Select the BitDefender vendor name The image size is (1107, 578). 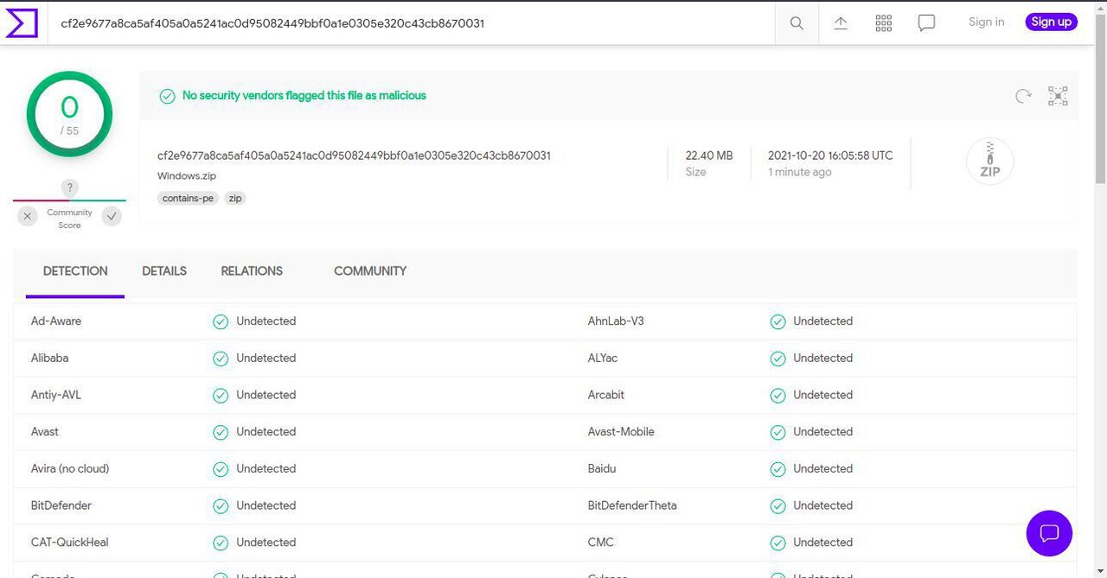coord(61,506)
